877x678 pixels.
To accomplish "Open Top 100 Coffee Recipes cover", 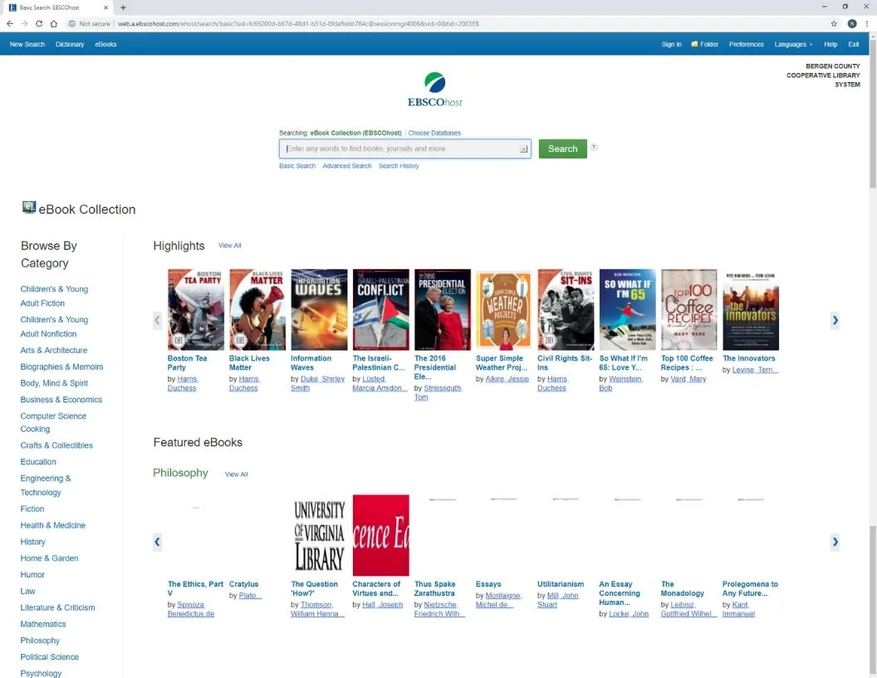I will [x=689, y=310].
